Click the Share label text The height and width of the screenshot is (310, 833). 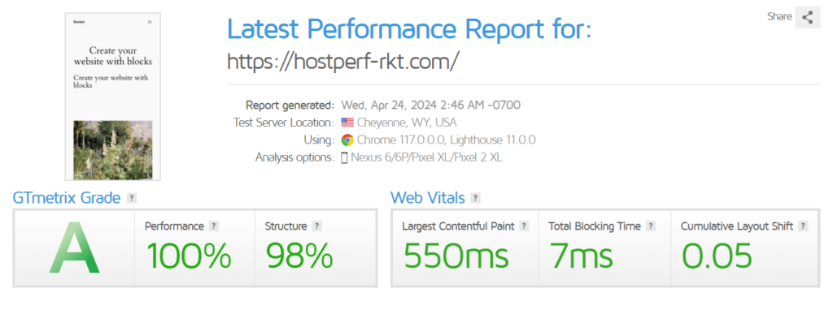pyautogui.click(x=779, y=17)
